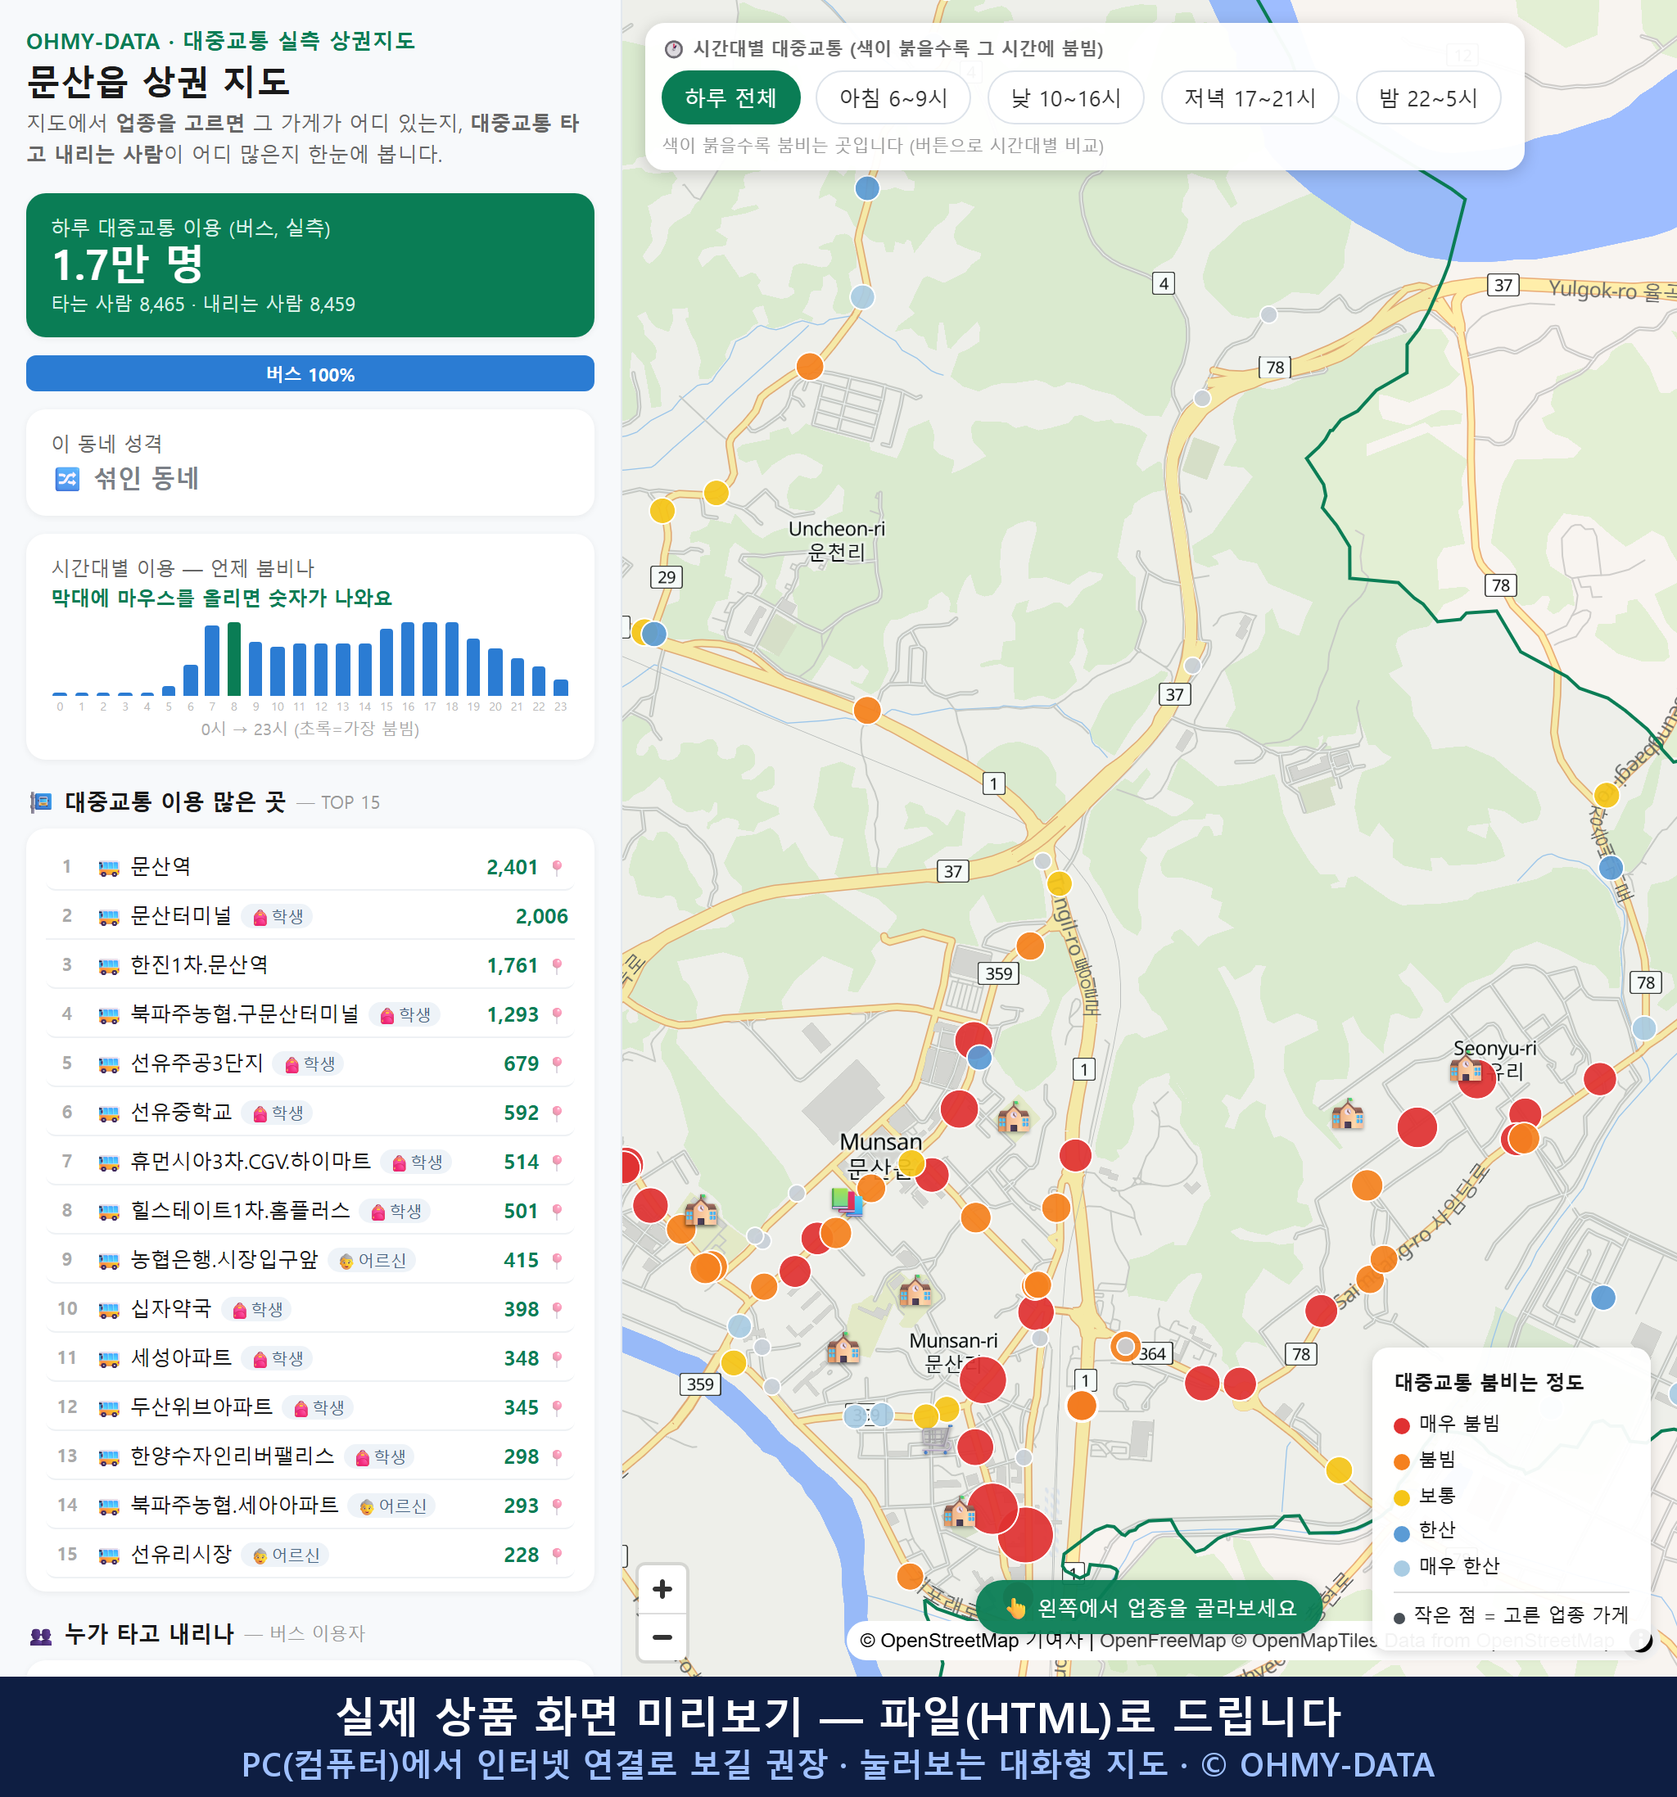The height and width of the screenshot is (1797, 1677).
Task: Click the map pin for 힐스테이트1차.홈플러스
Action: pos(557,1212)
